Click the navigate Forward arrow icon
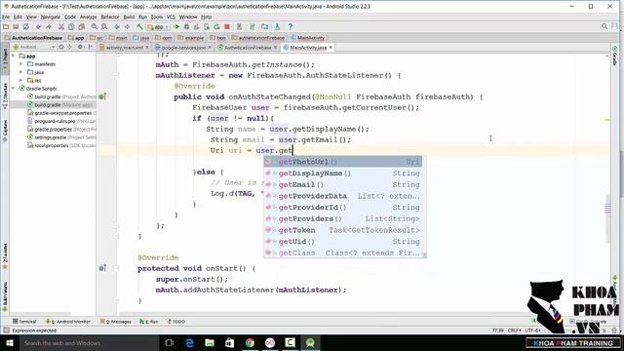This screenshot has width=624, height=351. click(127, 26)
